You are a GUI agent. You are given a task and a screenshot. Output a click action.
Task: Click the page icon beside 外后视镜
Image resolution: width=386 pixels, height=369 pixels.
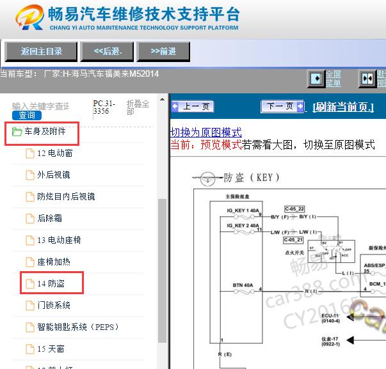pos(30,175)
